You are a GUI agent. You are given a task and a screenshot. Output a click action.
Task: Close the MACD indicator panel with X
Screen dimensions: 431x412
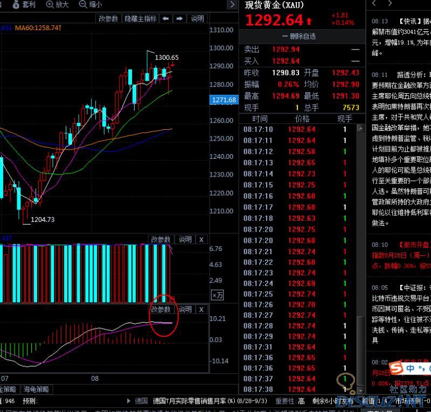(201, 309)
